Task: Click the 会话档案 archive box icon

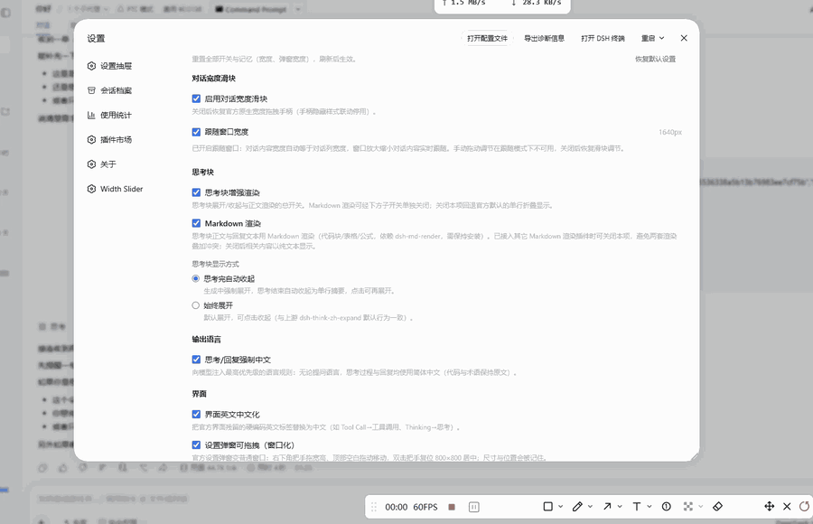Action: (x=91, y=90)
